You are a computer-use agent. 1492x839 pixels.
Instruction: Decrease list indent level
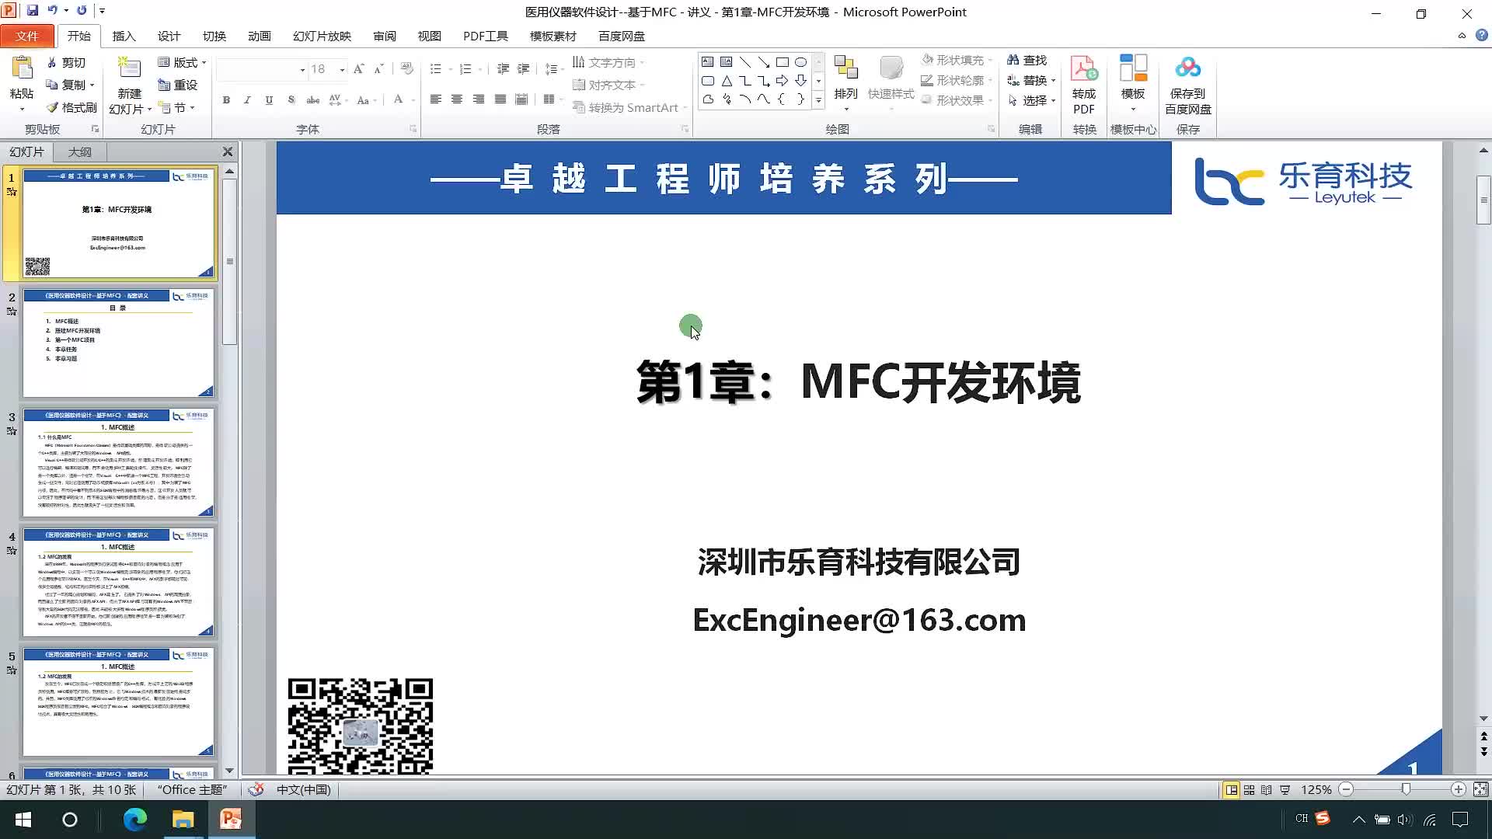tap(503, 69)
